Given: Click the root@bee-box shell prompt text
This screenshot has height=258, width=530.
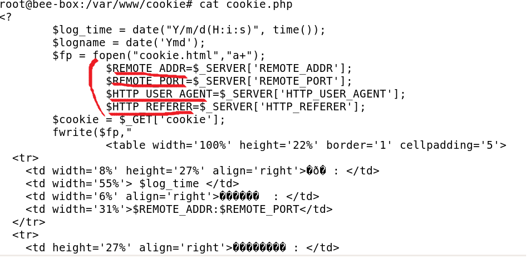Looking at the screenshot, I should click(96, 4).
